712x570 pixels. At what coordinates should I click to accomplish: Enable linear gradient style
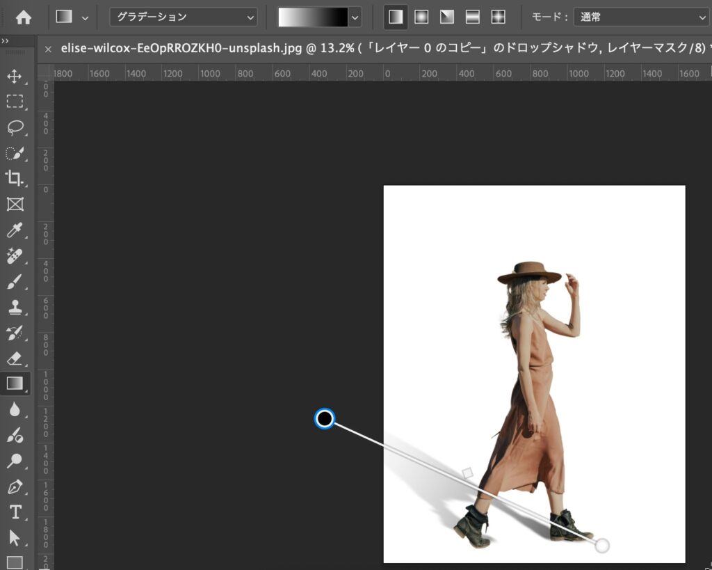point(396,17)
